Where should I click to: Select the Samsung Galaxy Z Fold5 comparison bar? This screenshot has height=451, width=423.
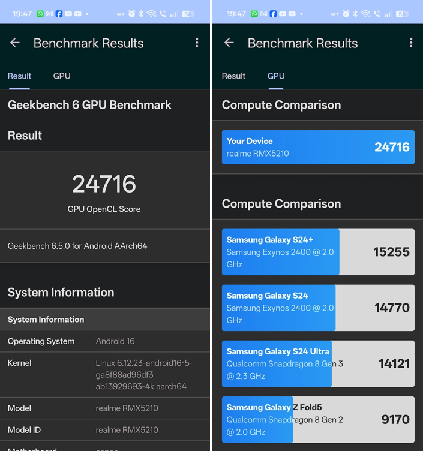318,420
